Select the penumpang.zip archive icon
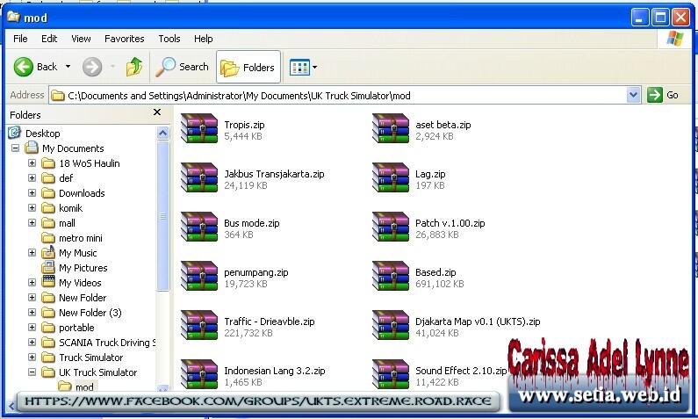 click(x=199, y=276)
